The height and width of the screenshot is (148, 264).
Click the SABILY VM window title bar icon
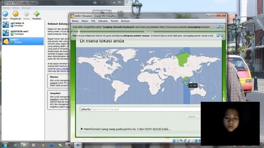pos(72,16)
